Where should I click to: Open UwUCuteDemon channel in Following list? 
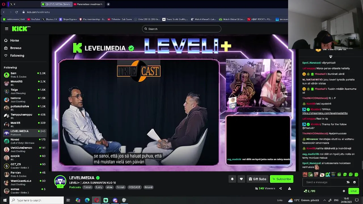(24, 149)
